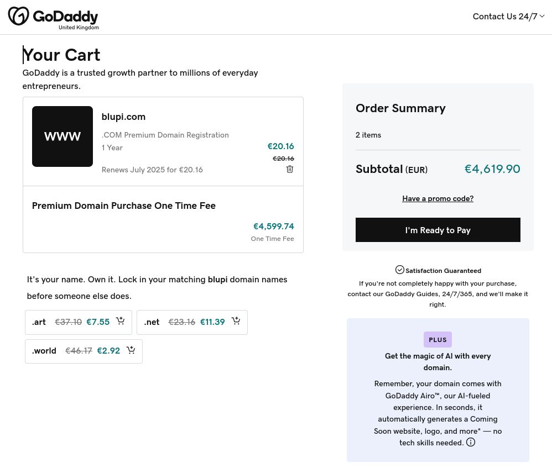Click the Subtotal amount €4,619.90
The image size is (552, 468).
pos(492,169)
